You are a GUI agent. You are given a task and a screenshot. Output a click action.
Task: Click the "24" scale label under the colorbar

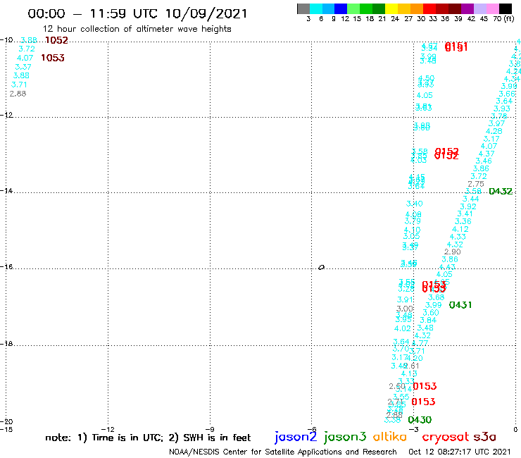pyautogui.click(x=395, y=19)
